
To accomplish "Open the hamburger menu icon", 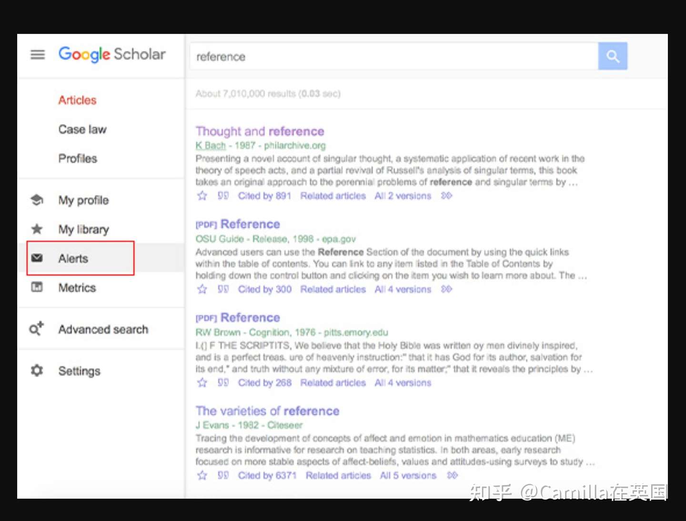I will tap(38, 54).
